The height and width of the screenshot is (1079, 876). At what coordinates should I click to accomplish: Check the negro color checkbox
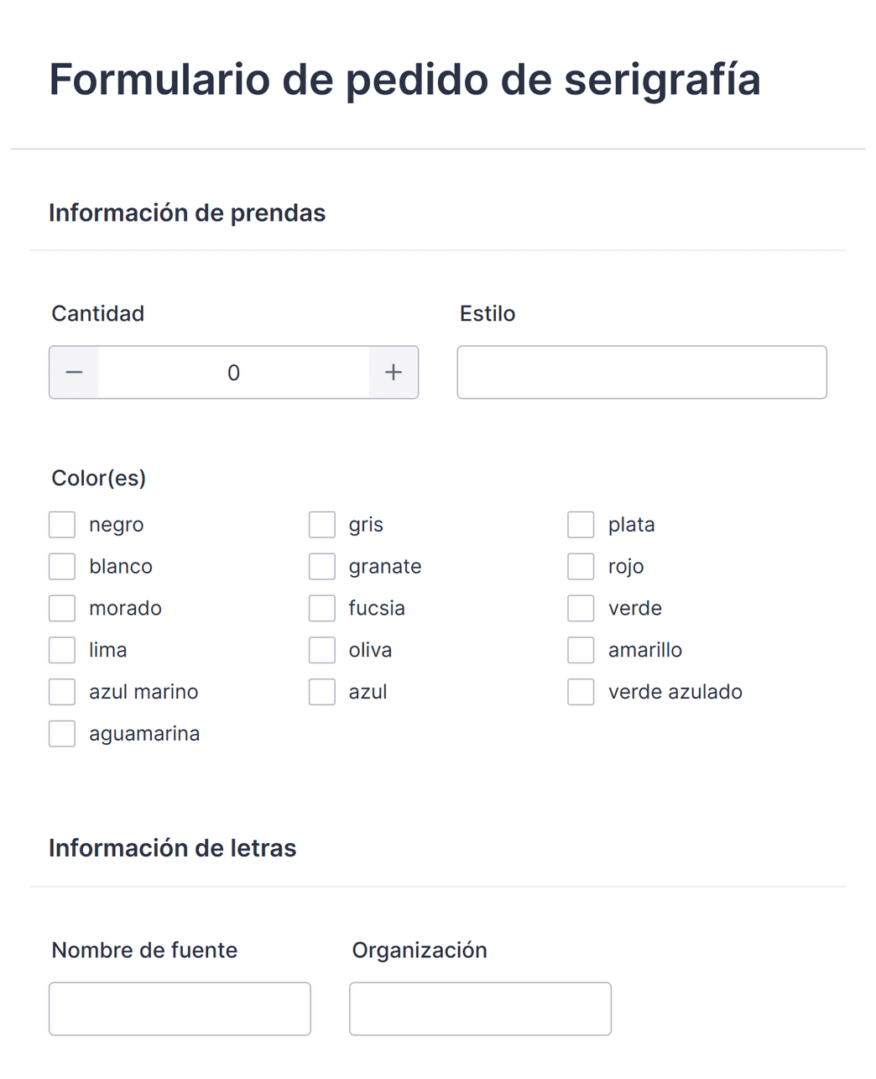tap(62, 525)
